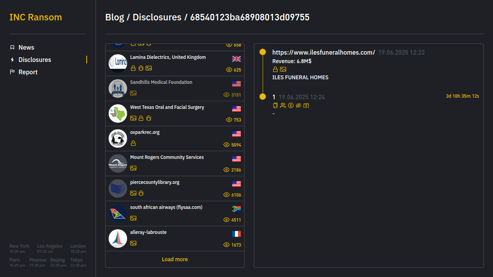The image size is (493, 277).
Task: Click image icon under Iles Funeral Homes revenue
Action: click(x=283, y=69)
